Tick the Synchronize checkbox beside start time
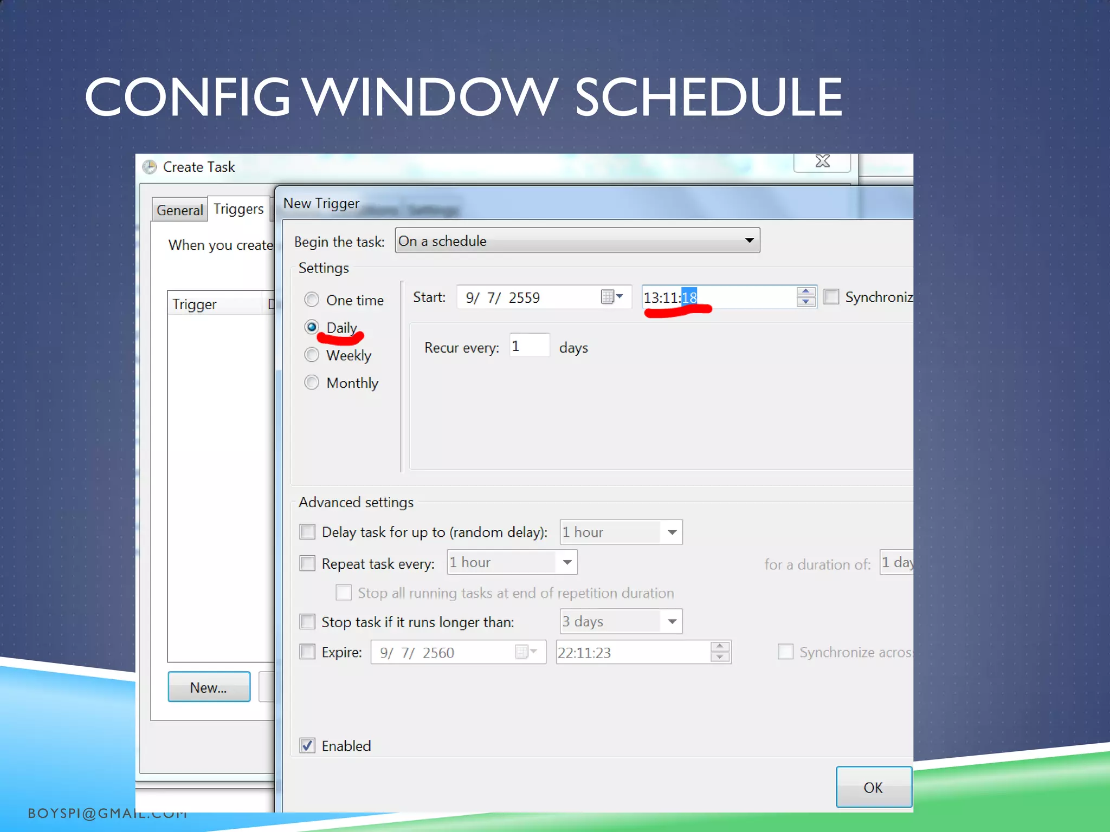The height and width of the screenshot is (832, 1110). tap(831, 297)
